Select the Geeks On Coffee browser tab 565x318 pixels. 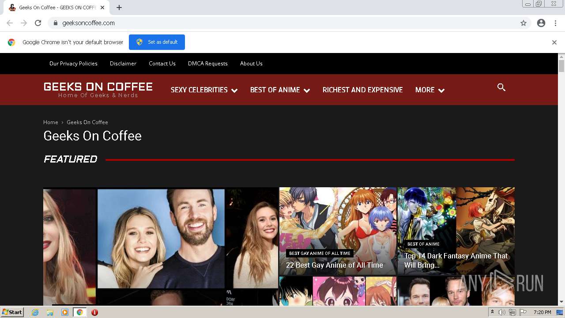(56, 8)
